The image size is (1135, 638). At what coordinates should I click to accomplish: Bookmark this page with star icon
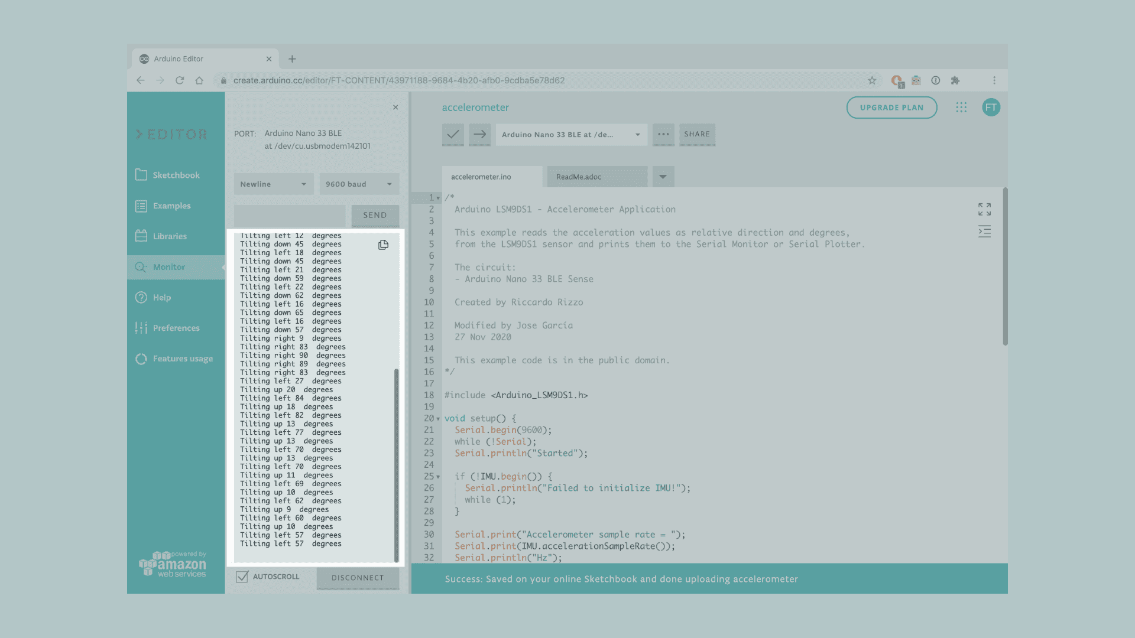[872, 80]
